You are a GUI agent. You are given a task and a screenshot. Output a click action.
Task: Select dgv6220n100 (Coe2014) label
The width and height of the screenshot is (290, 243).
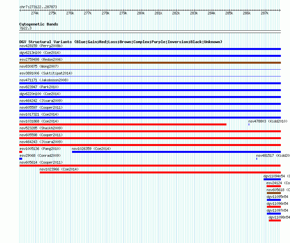(x=40, y=94)
